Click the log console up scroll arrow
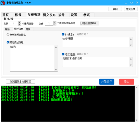The image size is (140, 123). tap(137, 88)
